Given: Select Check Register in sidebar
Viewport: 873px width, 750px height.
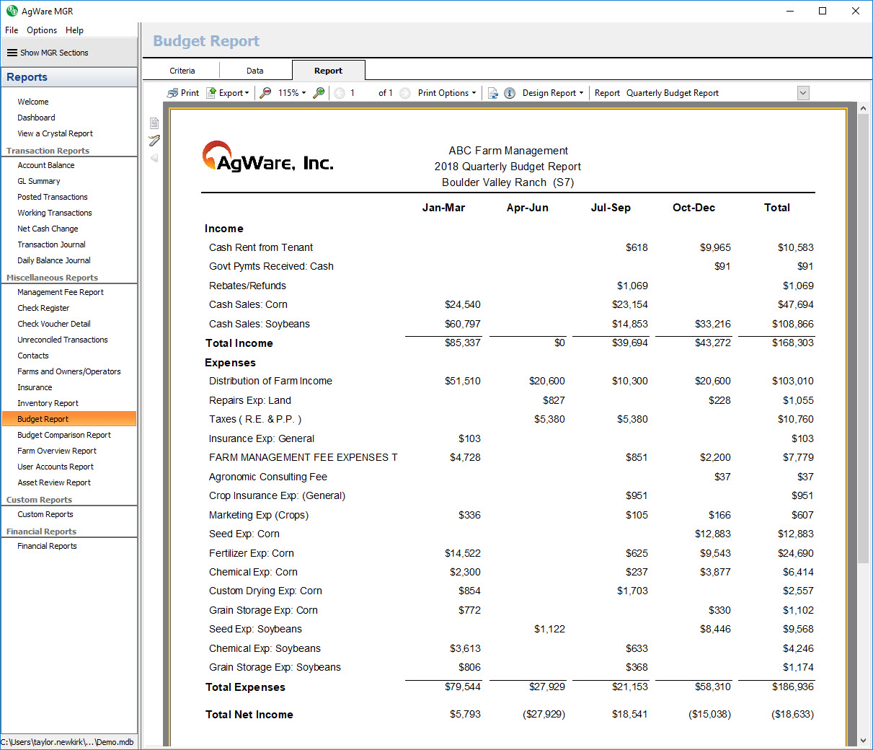Looking at the screenshot, I should point(43,308).
